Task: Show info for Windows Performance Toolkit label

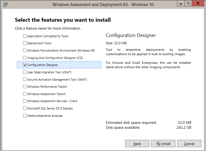Action: 47,87
